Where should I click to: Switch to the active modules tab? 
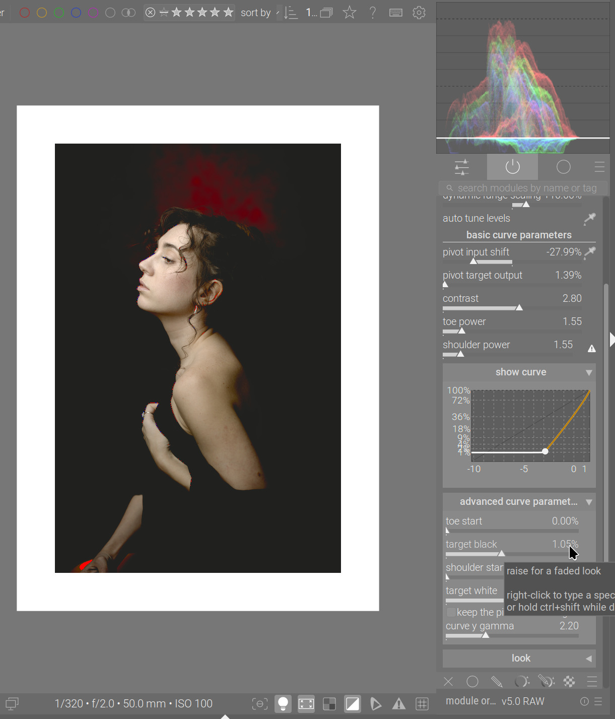(x=512, y=167)
